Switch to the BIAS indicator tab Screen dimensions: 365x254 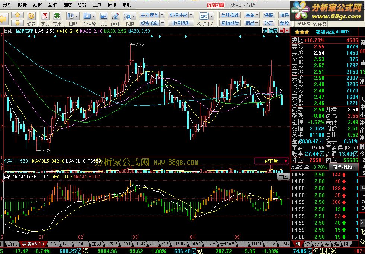tap(140, 244)
